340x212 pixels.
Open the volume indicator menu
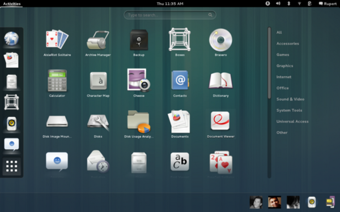(278, 3)
